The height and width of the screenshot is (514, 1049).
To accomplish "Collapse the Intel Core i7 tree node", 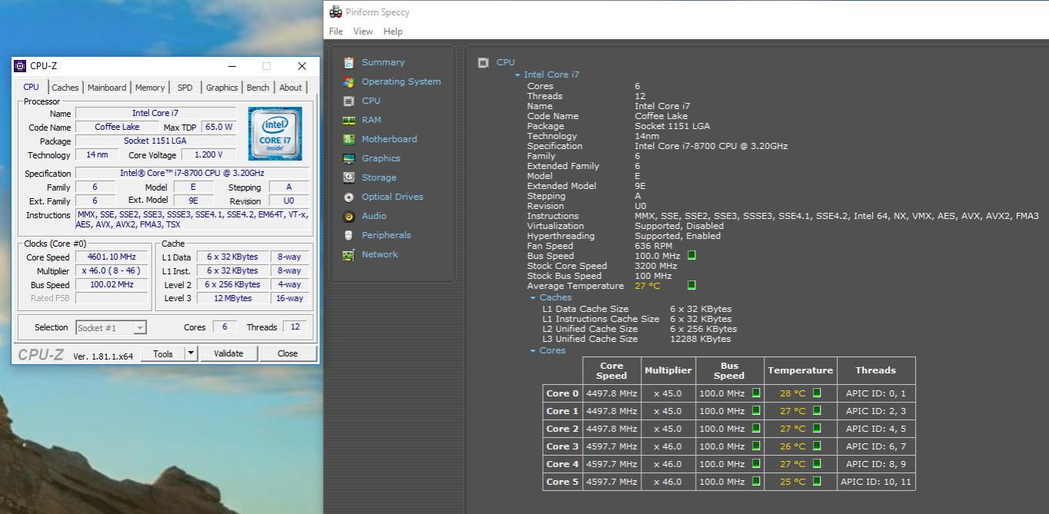I will tap(518, 75).
